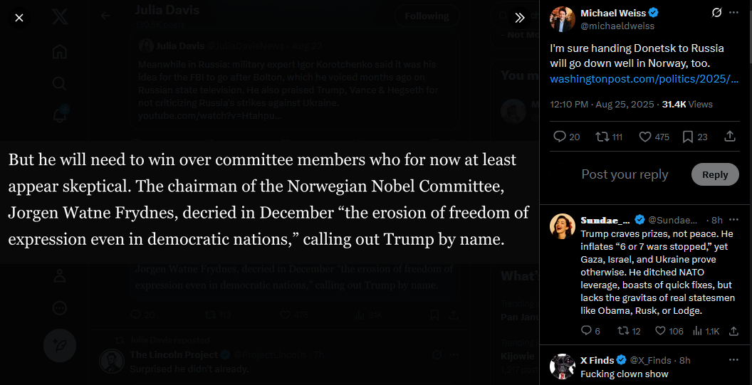The width and height of the screenshot is (752, 385).
Task: Repost the tweet with 111 reposts
Action: point(609,137)
